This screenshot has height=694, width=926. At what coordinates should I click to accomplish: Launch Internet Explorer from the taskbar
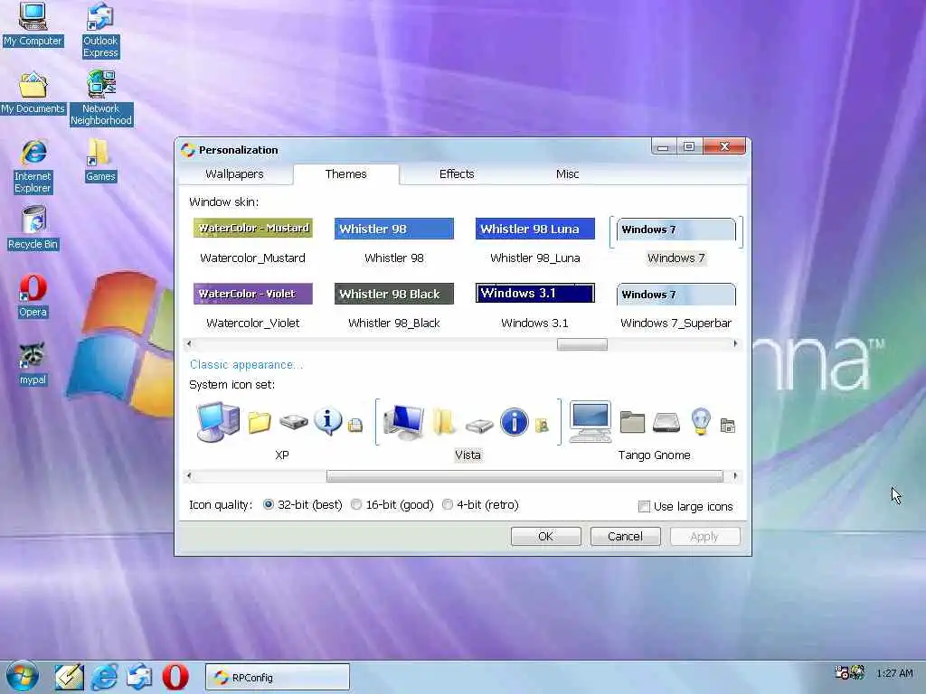click(105, 677)
